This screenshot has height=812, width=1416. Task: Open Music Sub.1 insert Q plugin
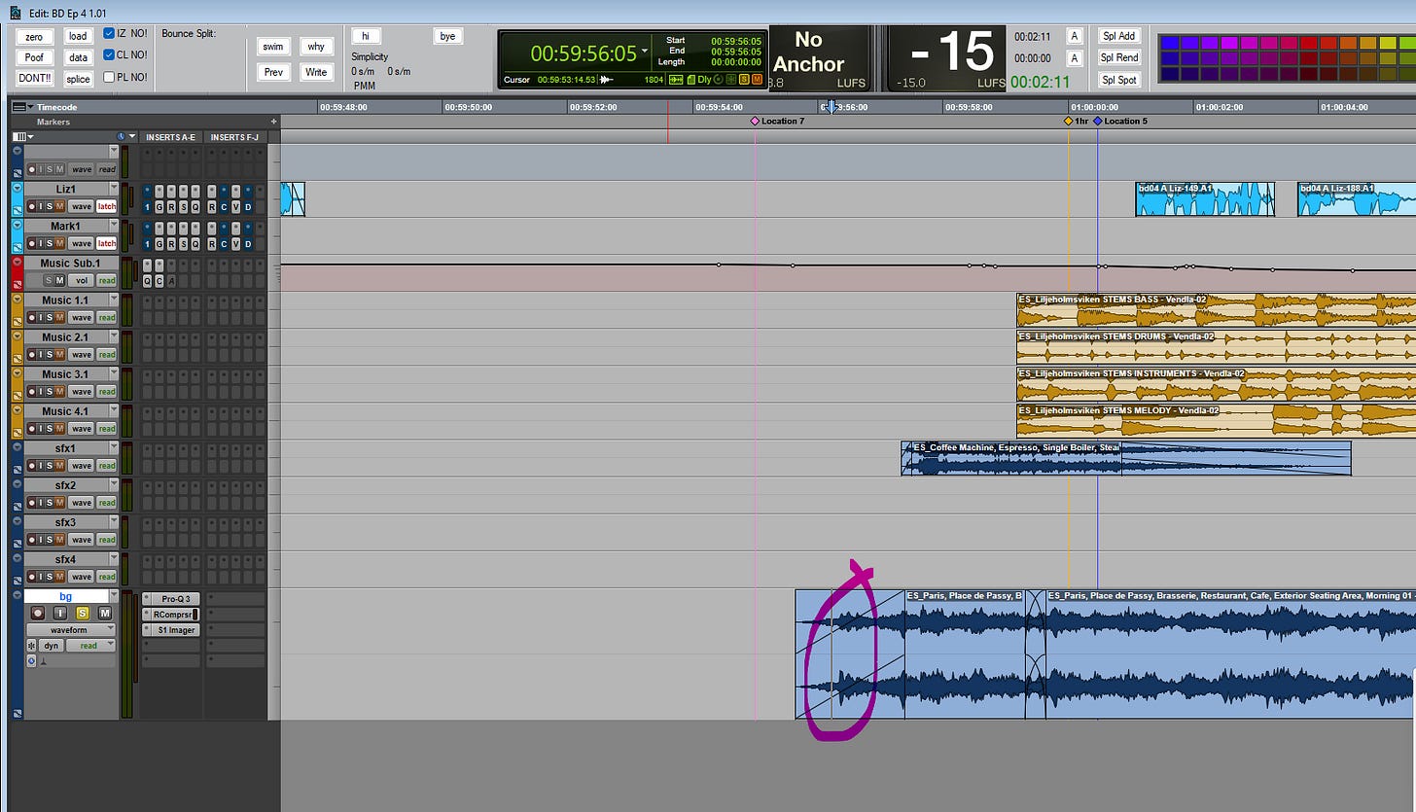[148, 280]
